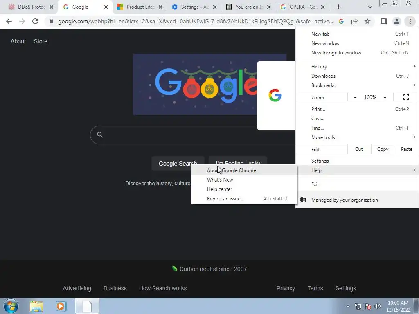Open What's New from Help submenu
Screen dimensions: 419x314
244,180
